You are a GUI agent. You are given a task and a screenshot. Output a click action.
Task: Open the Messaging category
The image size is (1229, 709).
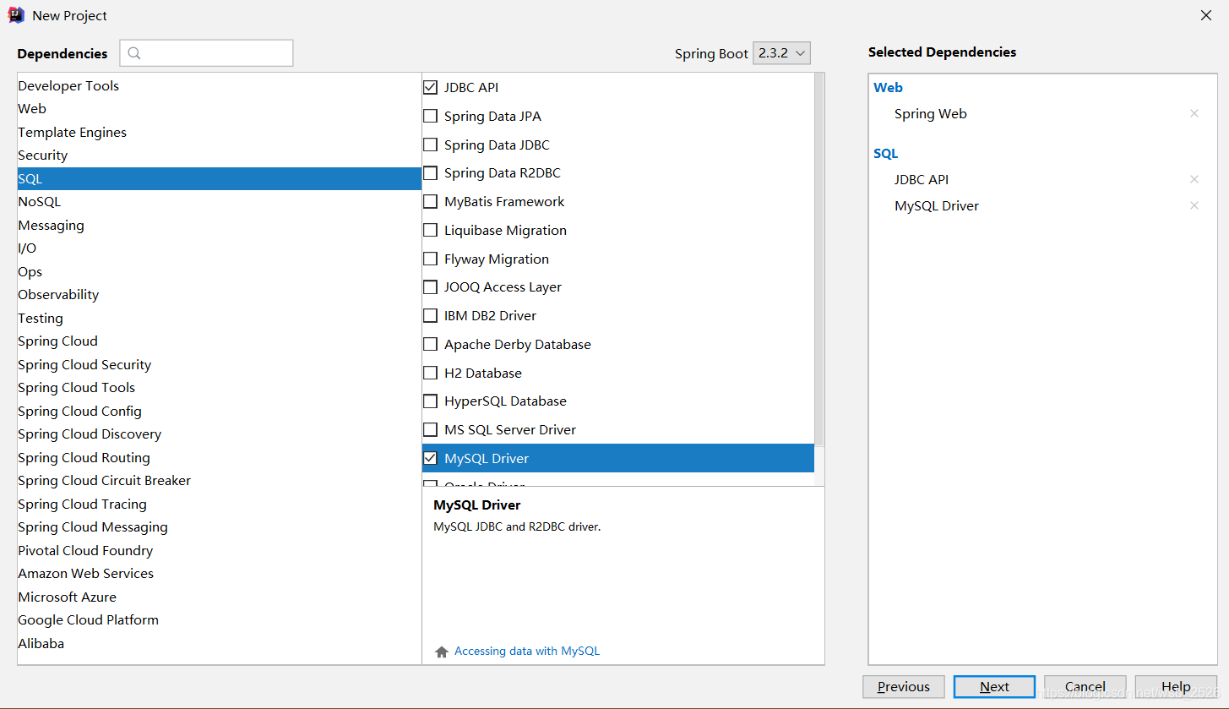click(x=219, y=225)
